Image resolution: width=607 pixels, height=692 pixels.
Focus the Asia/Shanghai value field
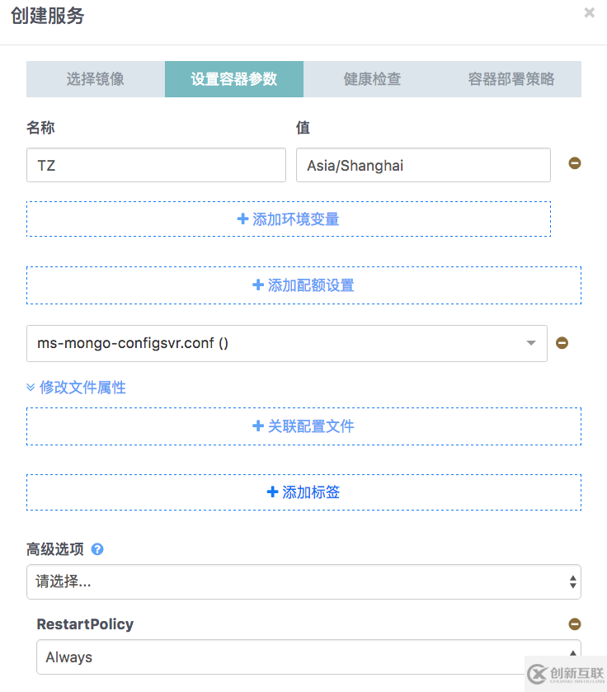[x=423, y=165]
